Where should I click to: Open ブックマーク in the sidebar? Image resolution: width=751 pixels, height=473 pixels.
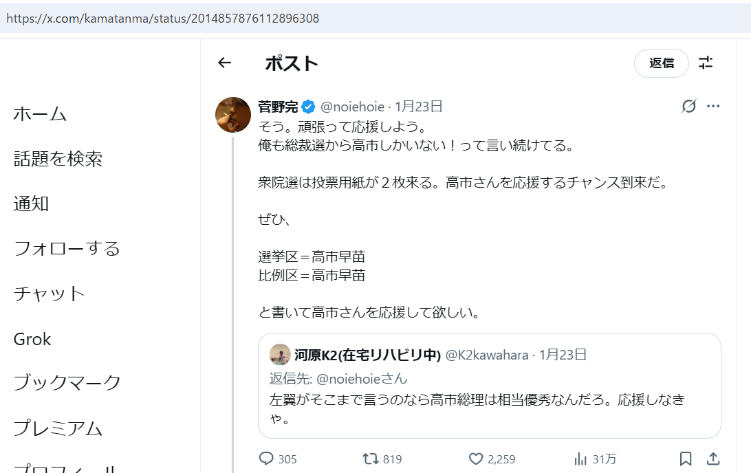67,383
